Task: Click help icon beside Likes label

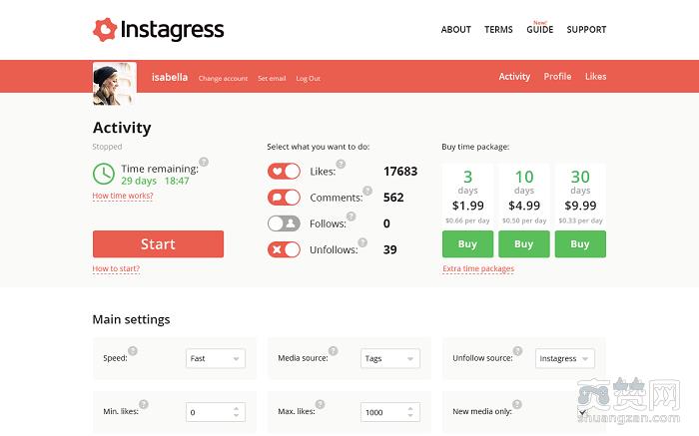Action: pos(341,164)
